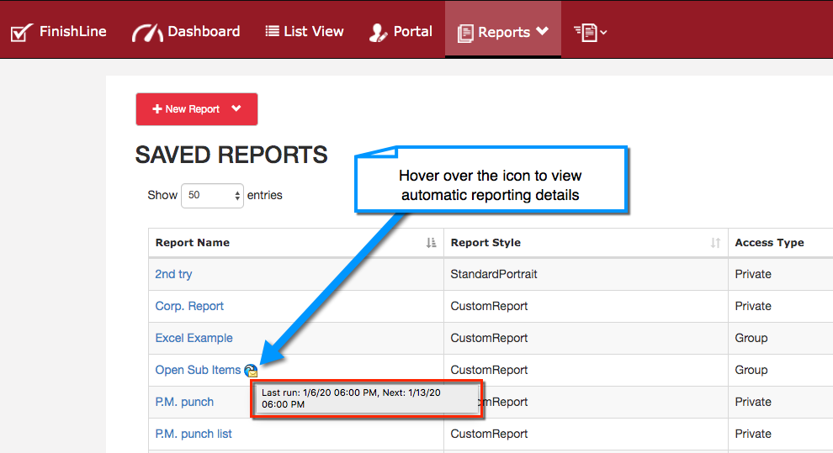Open the New Report dropdown arrow
Viewport: 833px width, 453px height.
click(x=236, y=108)
